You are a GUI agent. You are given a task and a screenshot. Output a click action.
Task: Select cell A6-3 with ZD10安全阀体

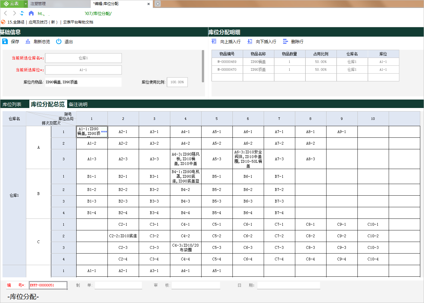click(x=248, y=159)
